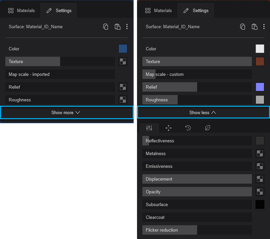Viewport: 270px width, 239px height.
Task: Copy material settings in the collapsed panel
Action: click(x=105, y=27)
